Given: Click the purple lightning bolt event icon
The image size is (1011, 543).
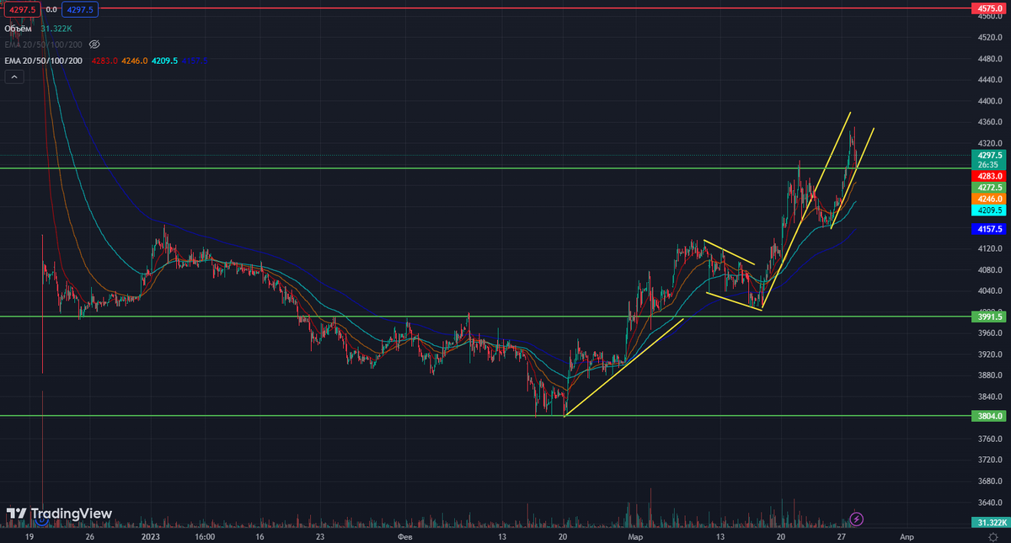Looking at the screenshot, I should [x=857, y=519].
